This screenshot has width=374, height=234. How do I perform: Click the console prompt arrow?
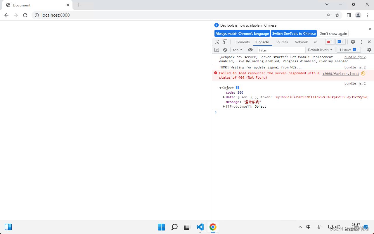tap(216, 112)
